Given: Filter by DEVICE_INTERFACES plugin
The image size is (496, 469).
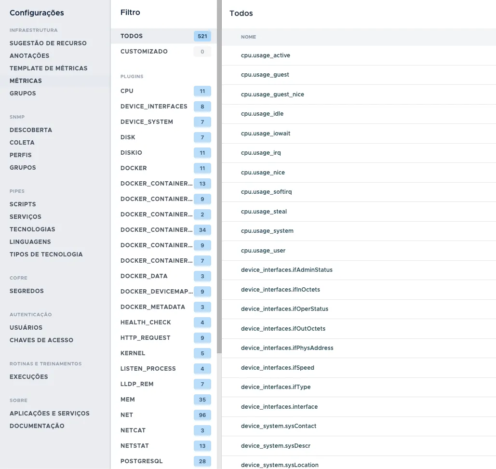Looking at the screenshot, I should [164, 107].
